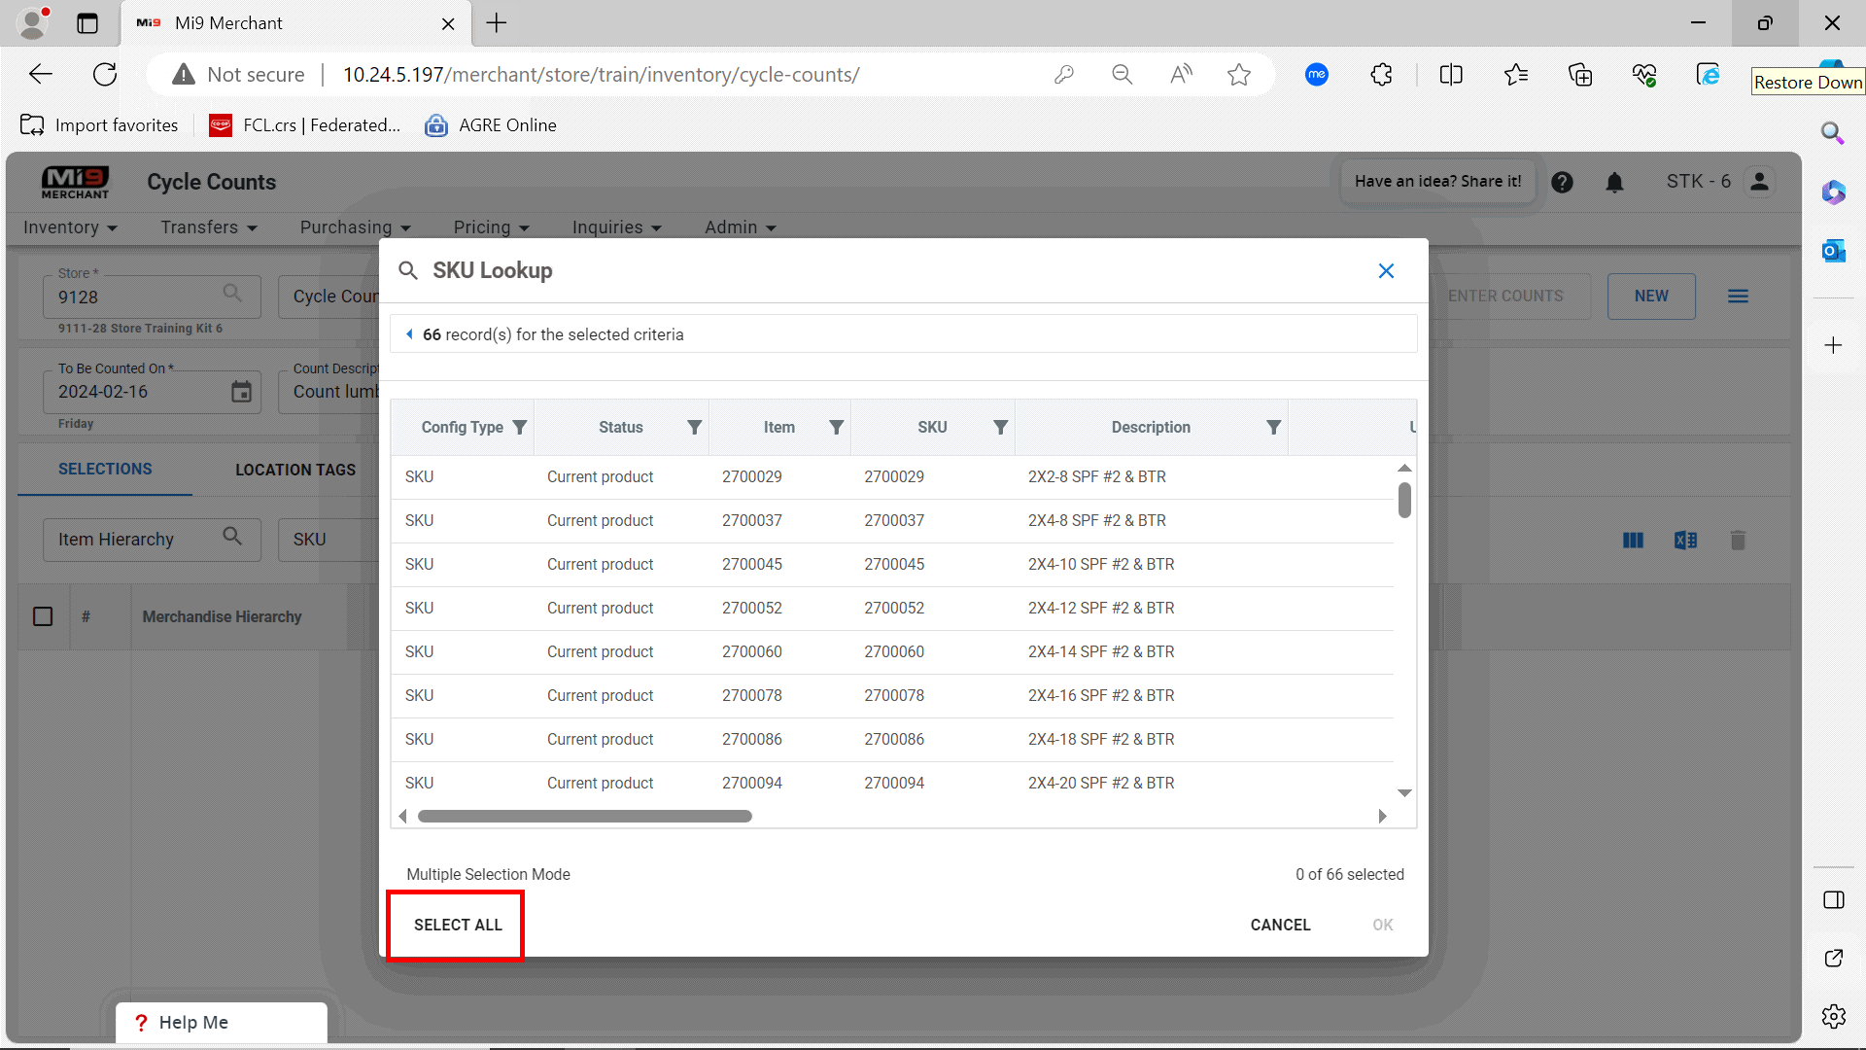1866x1050 pixels.
Task: Expand the Inventory menu
Action: [70, 227]
